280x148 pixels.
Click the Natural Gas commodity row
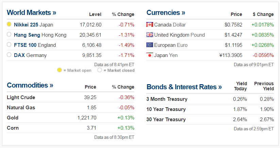pyautogui.click(x=21, y=108)
